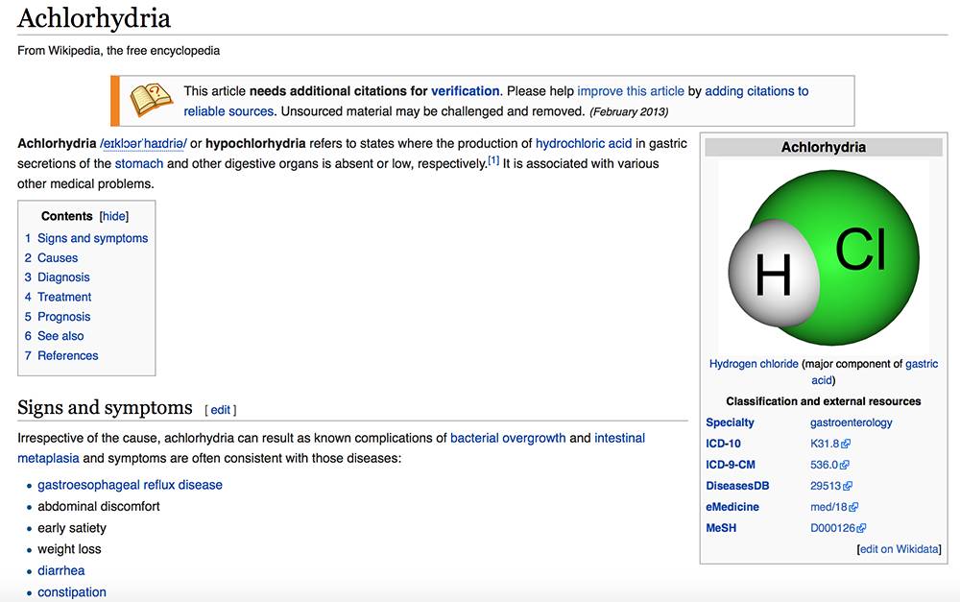Click the infobox title 'Achlorhydria'
960x602 pixels.
click(824, 148)
